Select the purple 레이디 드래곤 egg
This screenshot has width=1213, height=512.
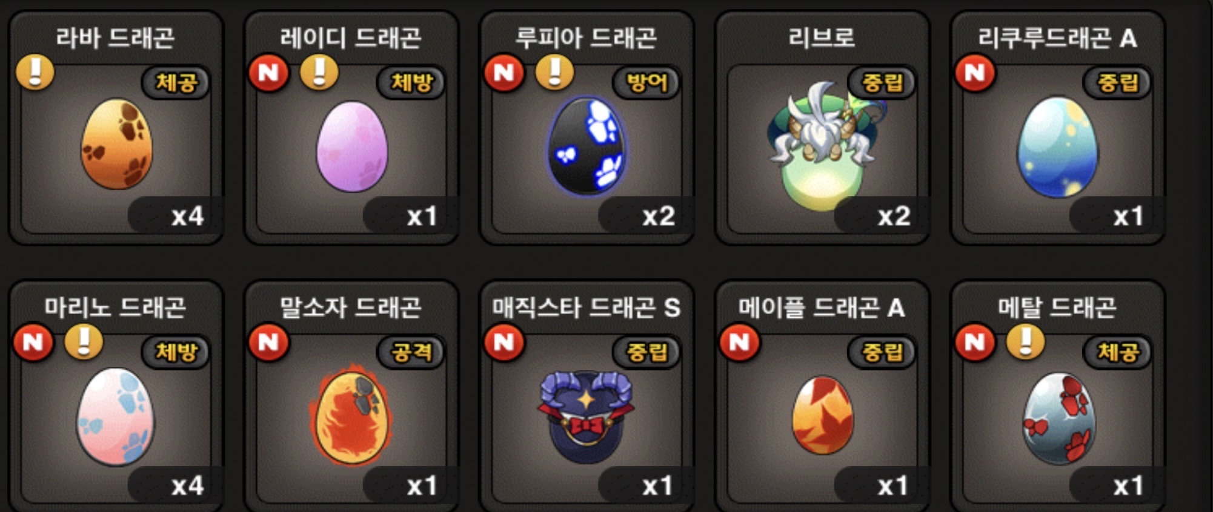pyautogui.click(x=352, y=146)
